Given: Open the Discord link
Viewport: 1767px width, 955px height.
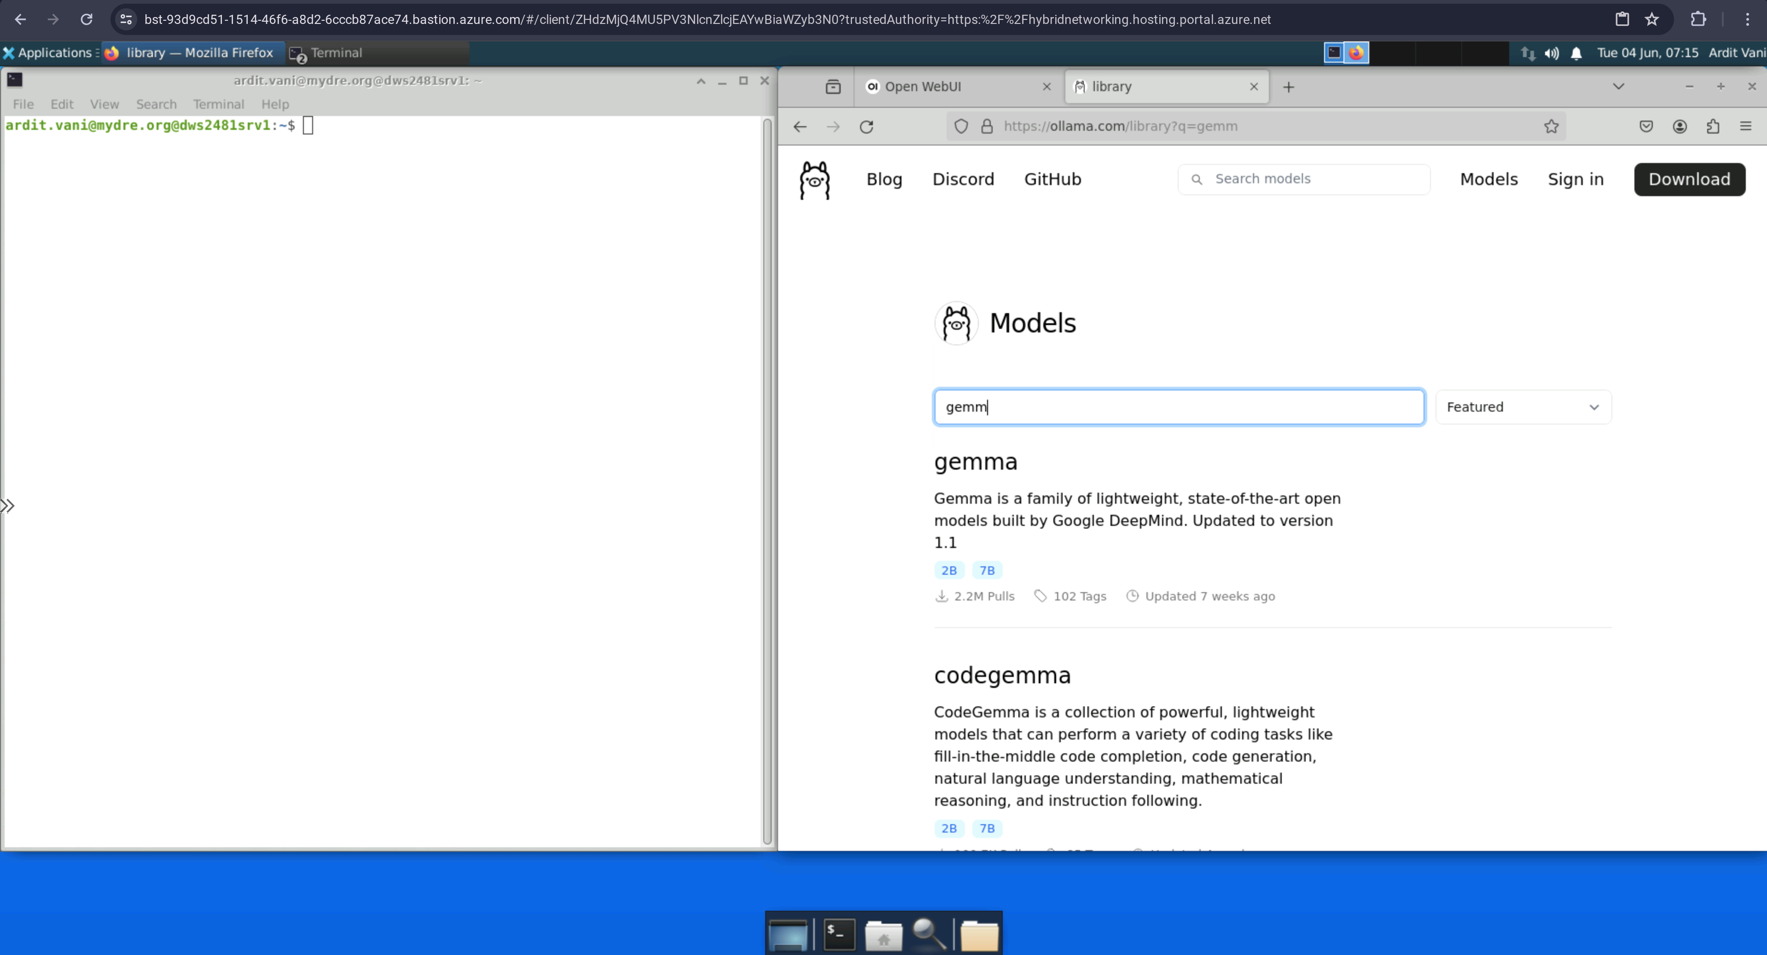Looking at the screenshot, I should [x=963, y=179].
